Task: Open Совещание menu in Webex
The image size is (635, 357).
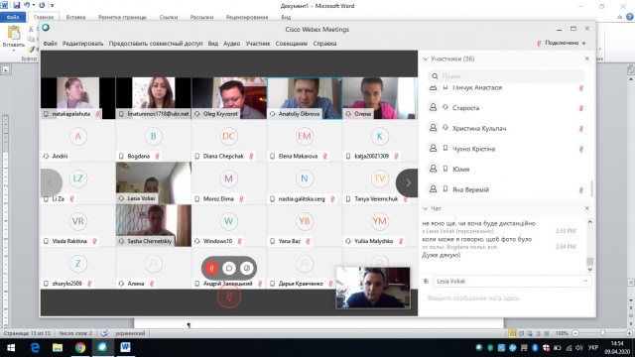Action: pyautogui.click(x=292, y=44)
